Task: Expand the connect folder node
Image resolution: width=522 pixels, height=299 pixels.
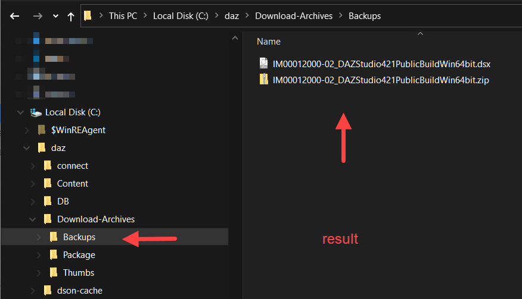Action: [33, 166]
